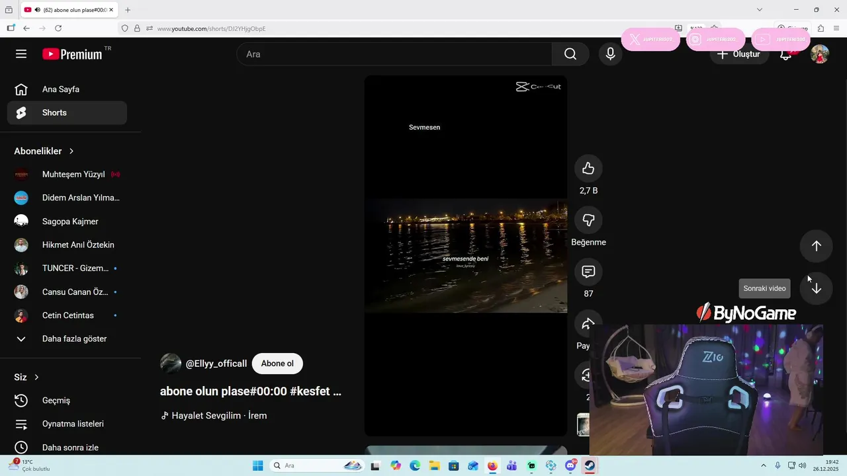The width and height of the screenshot is (847, 476).
Task: Focus the YouTube Ara search field
Action: [394, 54]
